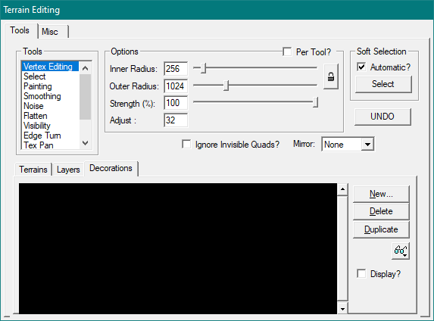
Task: Click tools list scroll up arrow
Action: pyautogui.click(x=86, y=68)
